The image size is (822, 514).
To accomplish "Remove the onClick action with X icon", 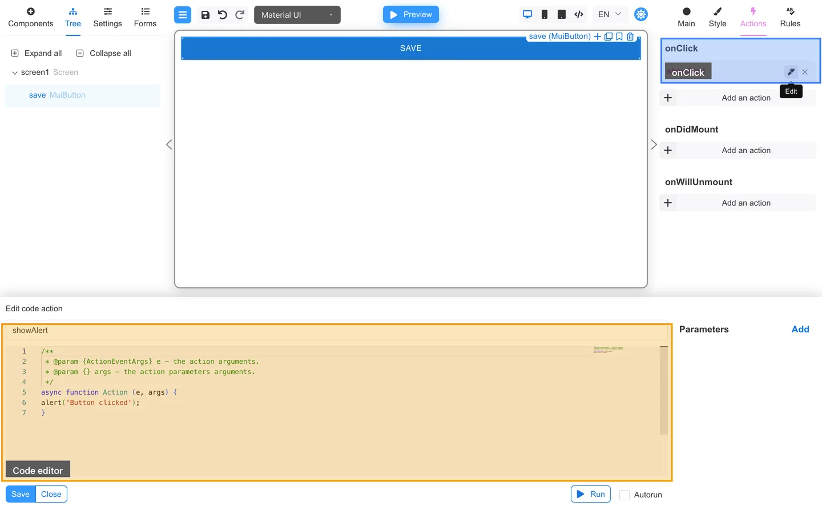I will pyautogui.click(x=805, y=72).
